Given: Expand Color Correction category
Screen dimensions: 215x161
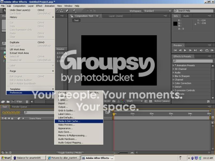Looking at the screenshot, I should [x=173, y=83].
